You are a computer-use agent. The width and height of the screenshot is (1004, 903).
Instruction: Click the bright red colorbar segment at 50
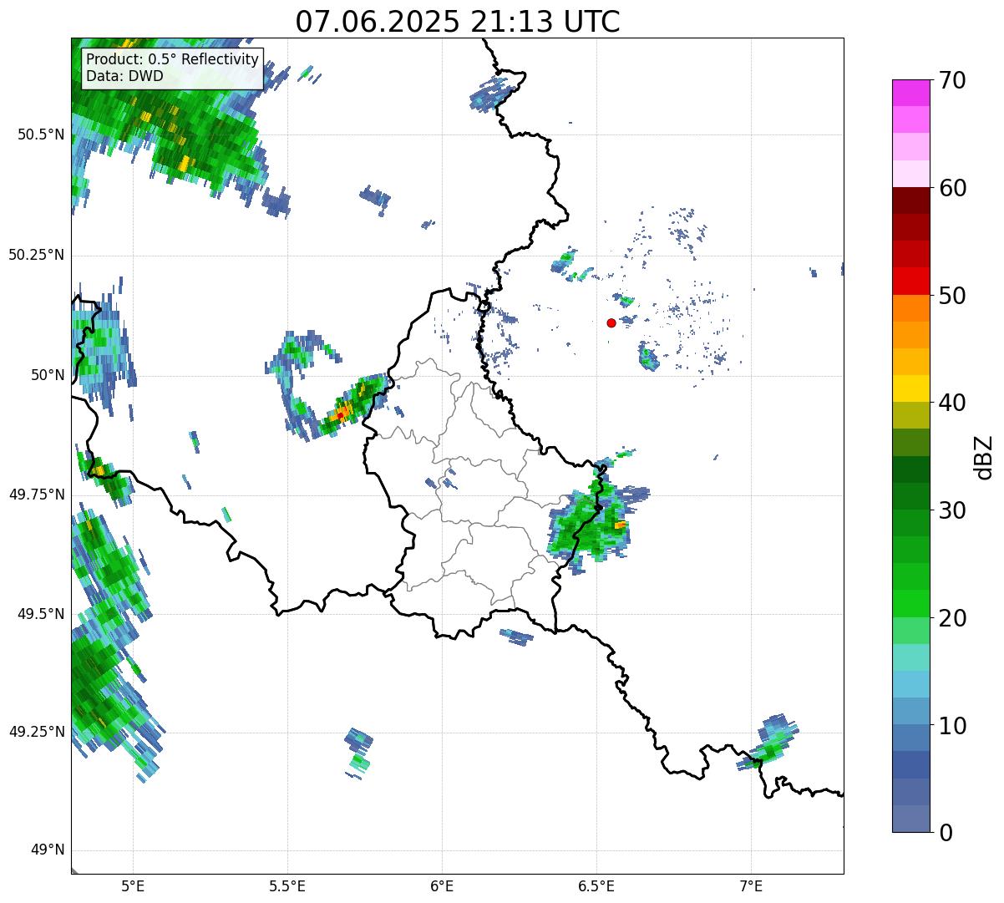pos(910,282)
